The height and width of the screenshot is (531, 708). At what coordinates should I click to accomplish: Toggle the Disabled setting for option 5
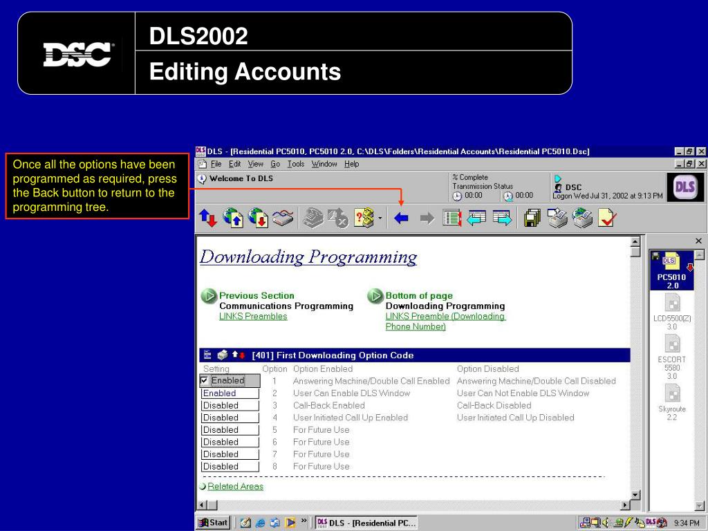coord(230,430)
